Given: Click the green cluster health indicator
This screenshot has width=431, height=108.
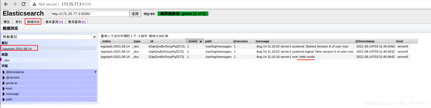Looking at the screenshot, I should pos(183,14).
